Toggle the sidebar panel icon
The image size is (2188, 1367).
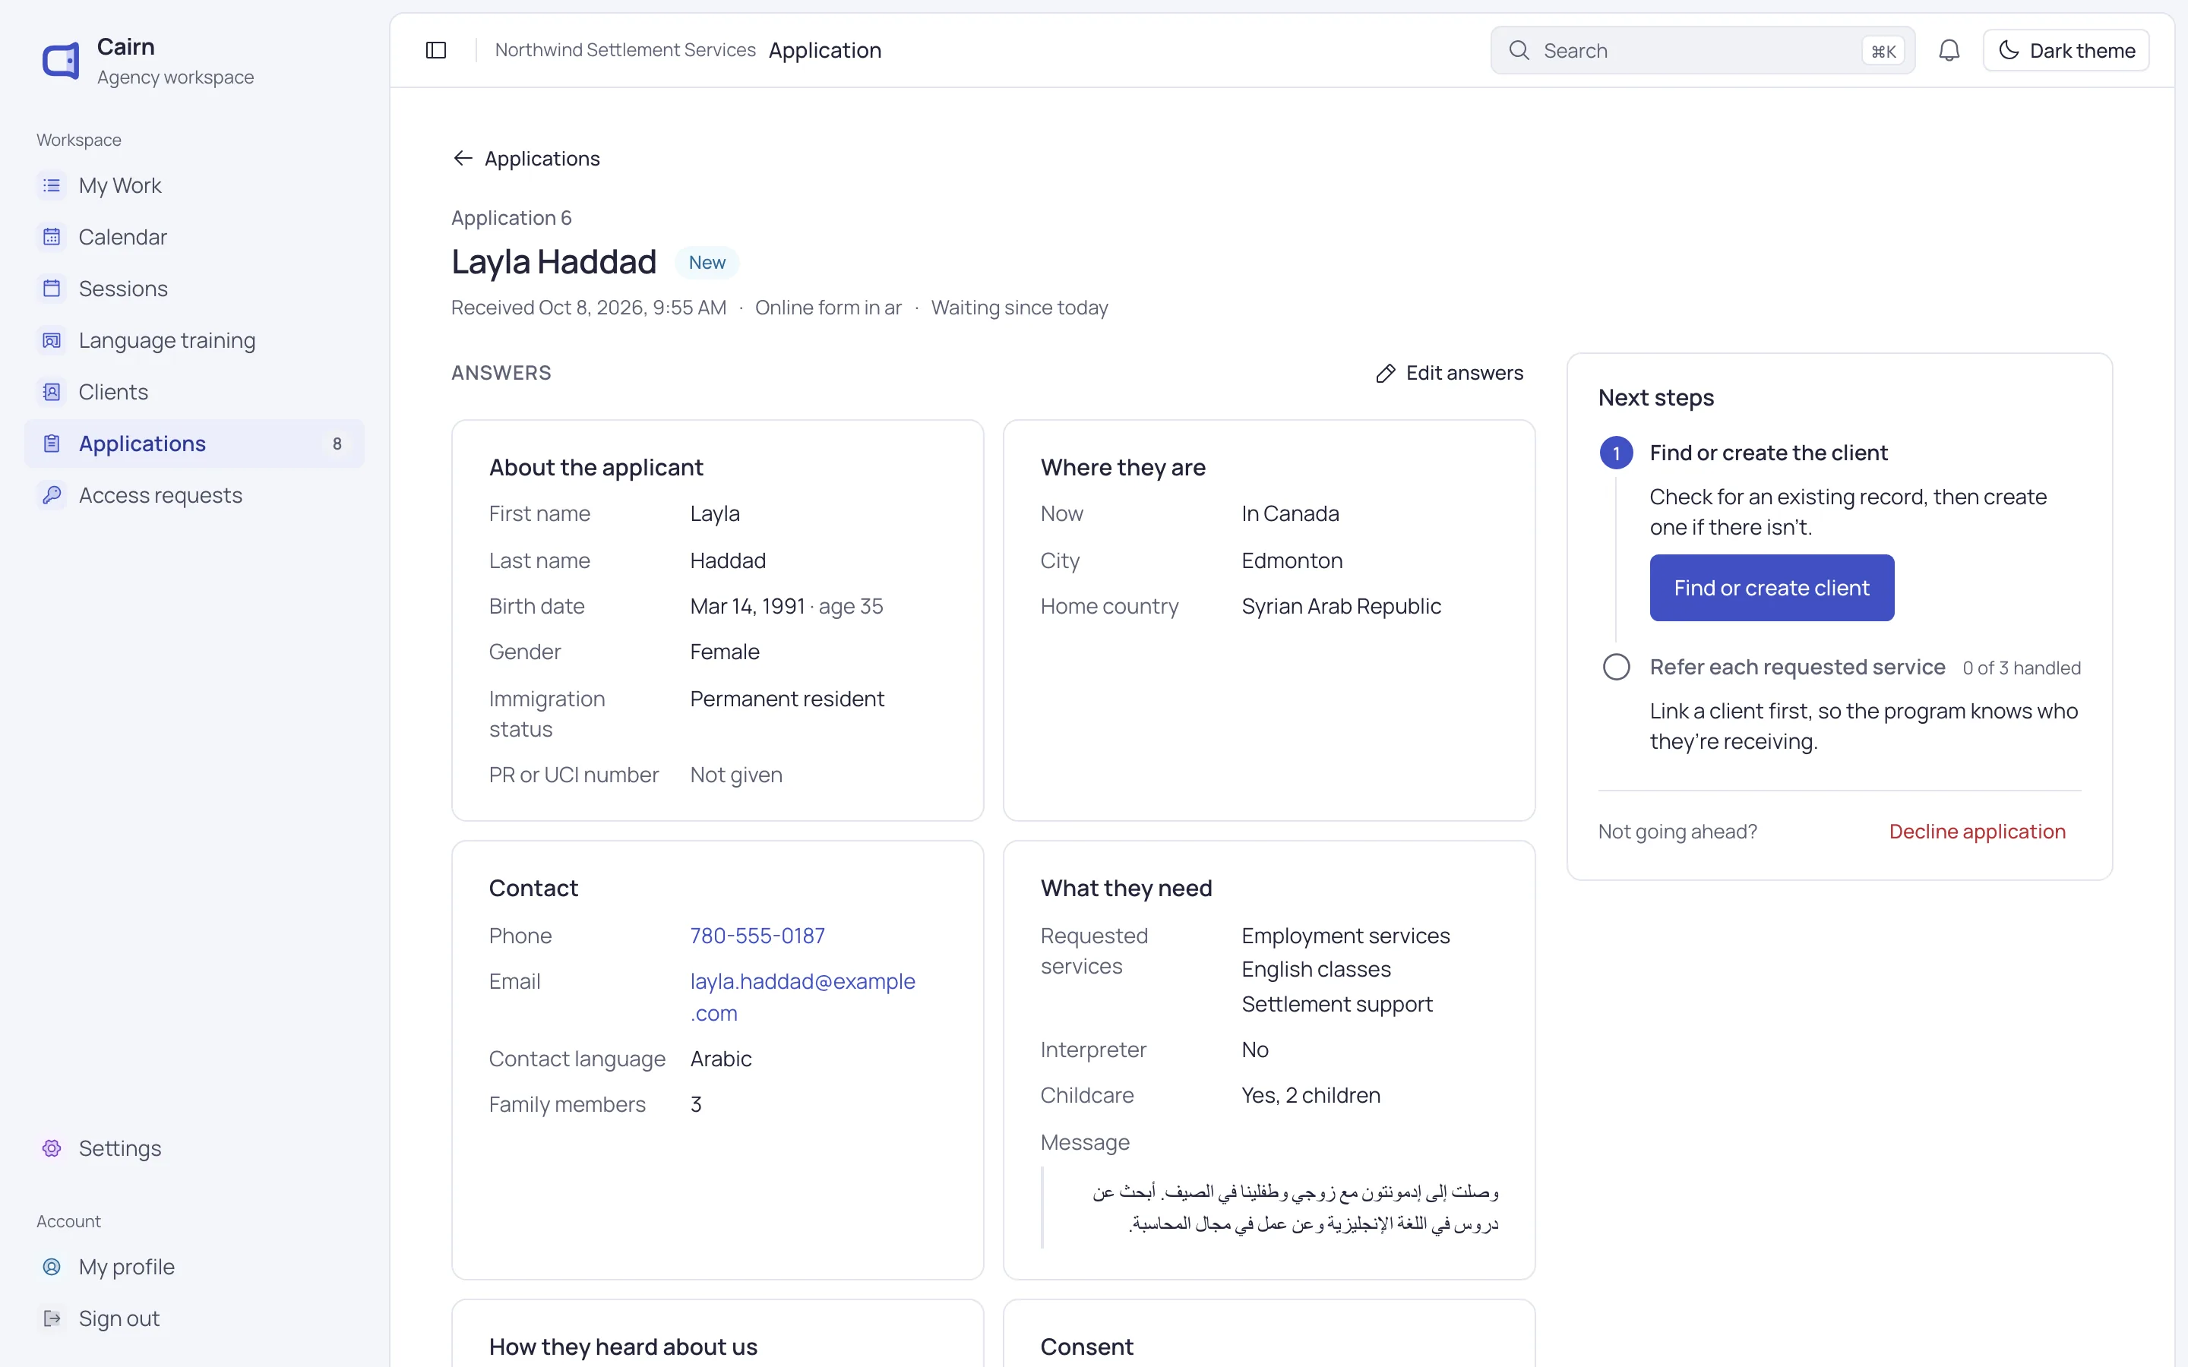click(x=436, y=51)
